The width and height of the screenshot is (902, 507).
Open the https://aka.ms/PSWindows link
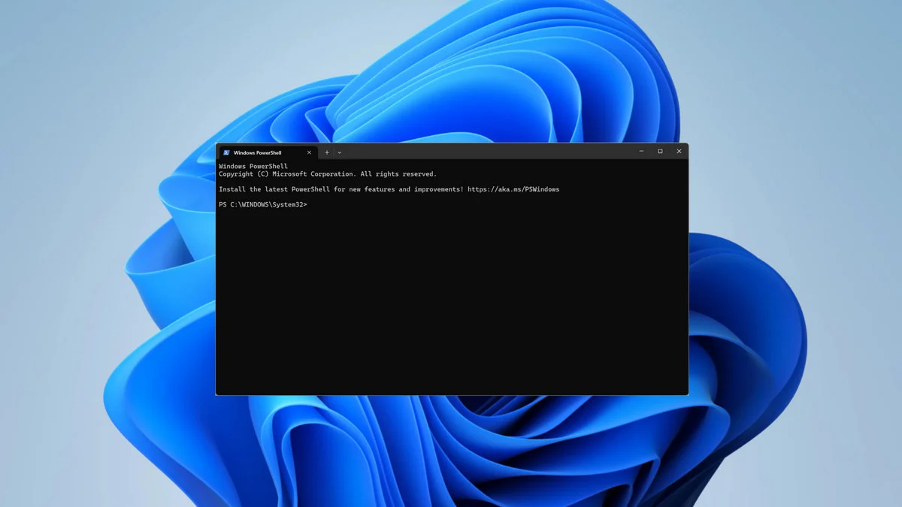[x=513, y=189]
